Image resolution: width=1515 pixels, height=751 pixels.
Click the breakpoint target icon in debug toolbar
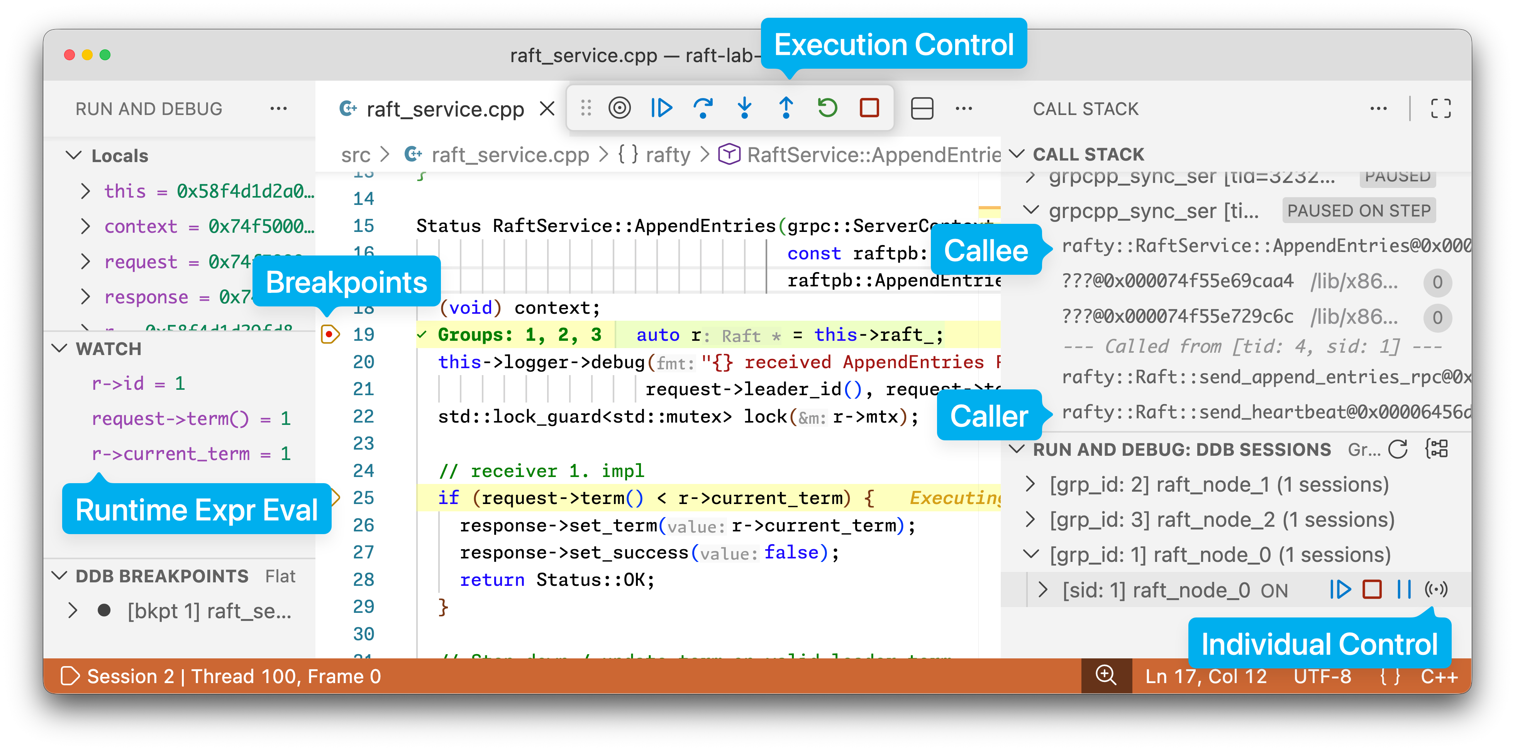click(619, 108)
